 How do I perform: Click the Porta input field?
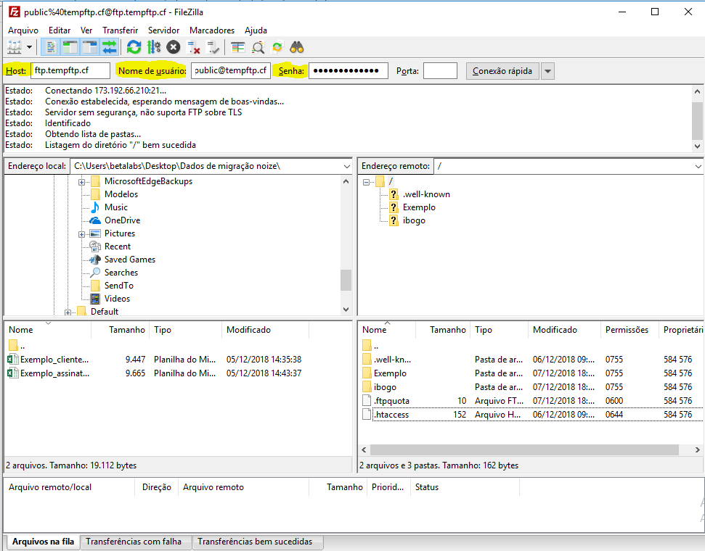440,71
